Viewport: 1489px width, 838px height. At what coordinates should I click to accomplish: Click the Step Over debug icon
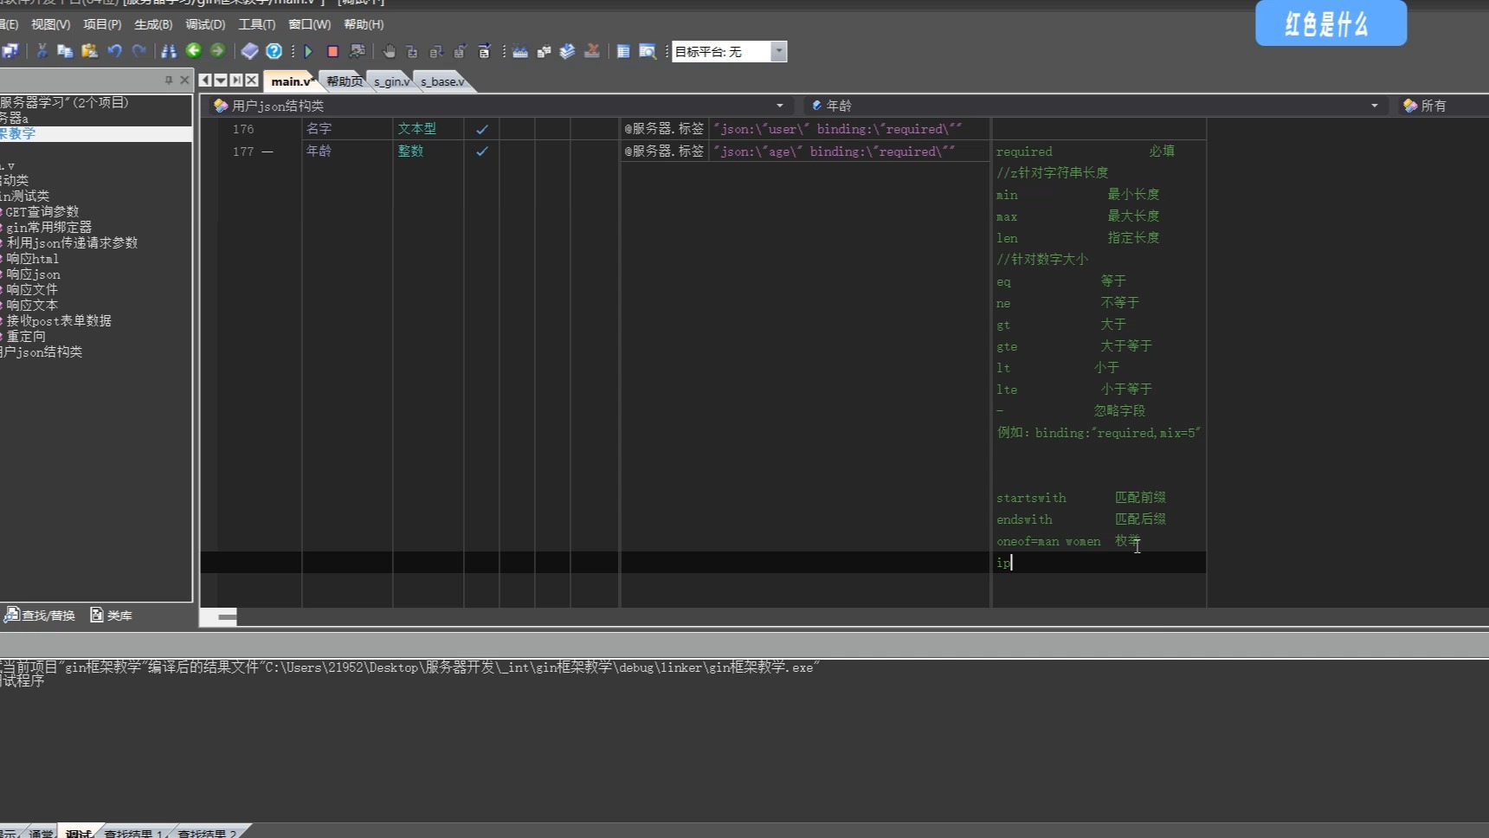436,51
